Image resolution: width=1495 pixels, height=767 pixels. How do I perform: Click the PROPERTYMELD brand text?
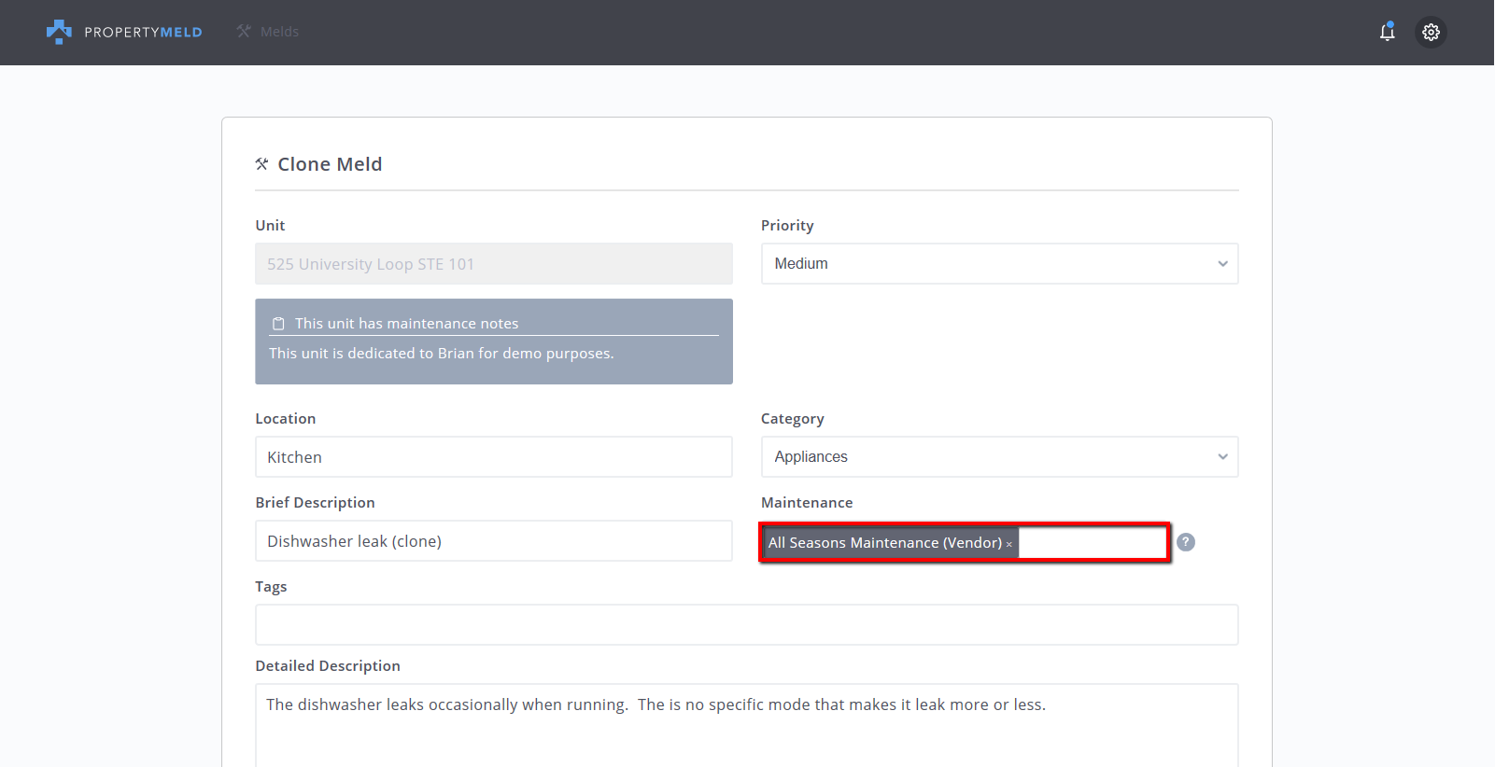(143, 32)
